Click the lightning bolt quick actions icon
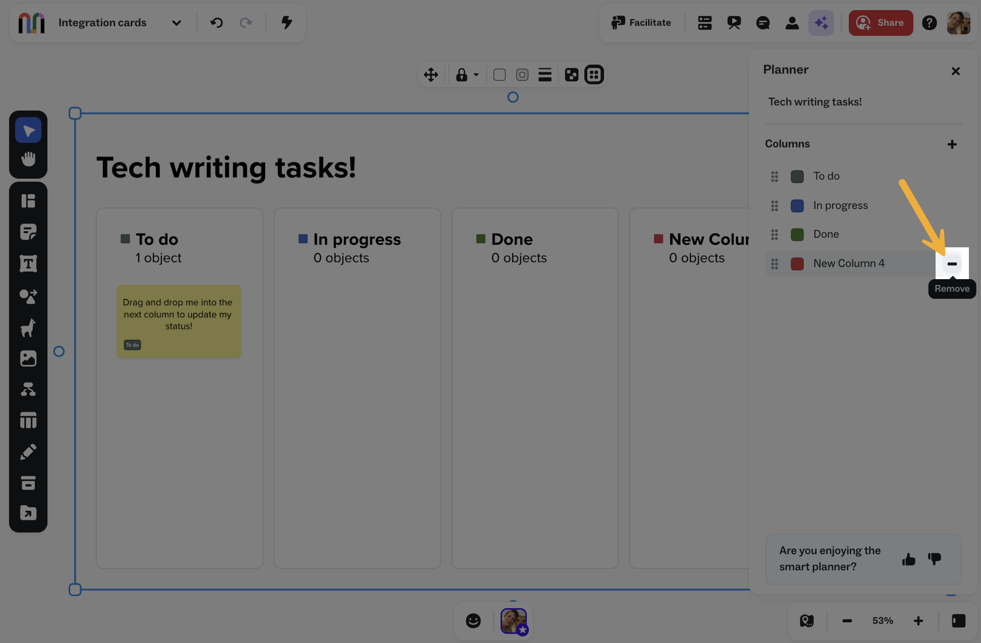The height and width of the screenshot is (643, 981). (287, 23)
